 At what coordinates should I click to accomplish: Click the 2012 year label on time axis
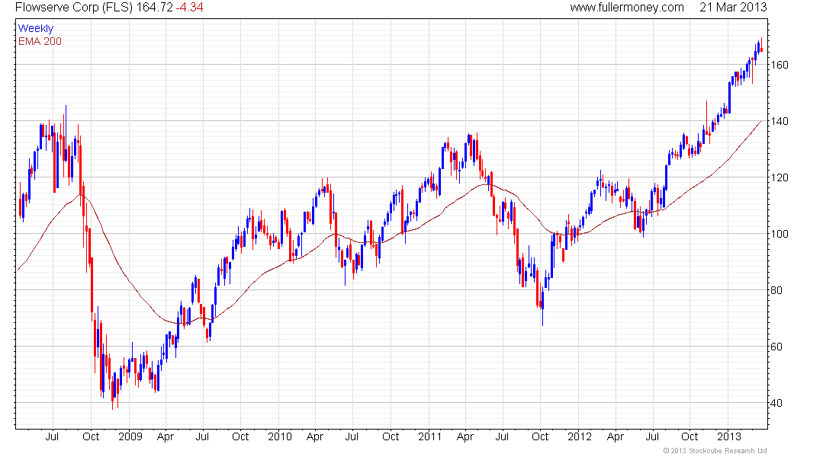pyautogui.click(x=580, y=436)
